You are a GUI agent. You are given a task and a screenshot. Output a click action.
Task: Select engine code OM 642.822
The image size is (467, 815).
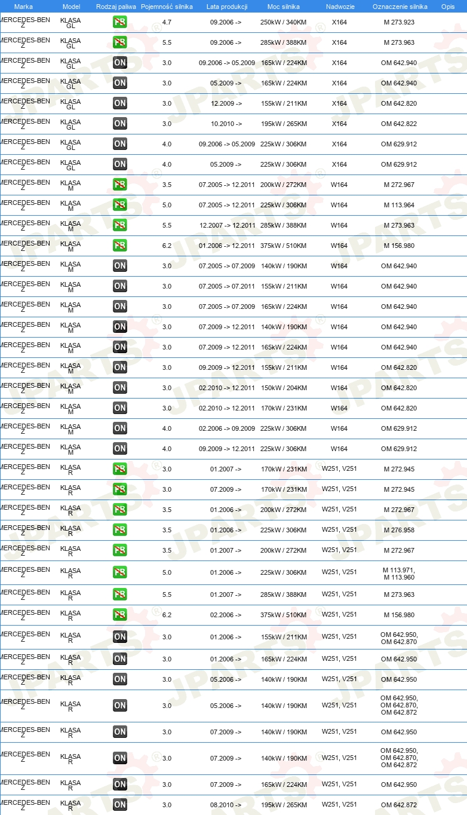[399, 124]
